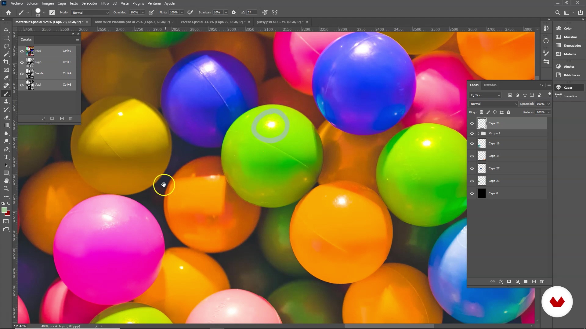Select the Eraser tool
This screenshot has height=329, width=586.
(6, 117)
